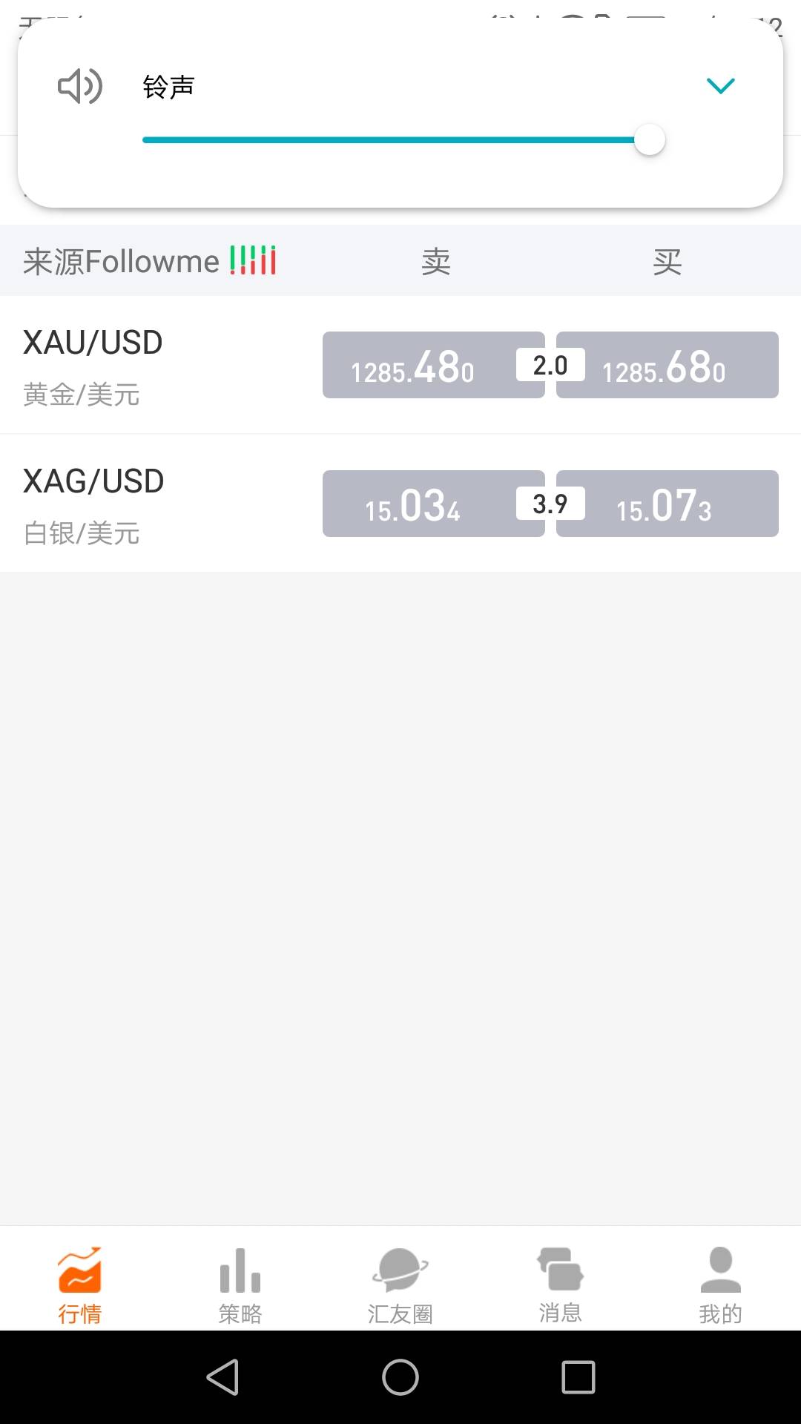Viewport: 801px width, 1424px height.
Task: Tap the Android home circle button
Action: 400,1377
